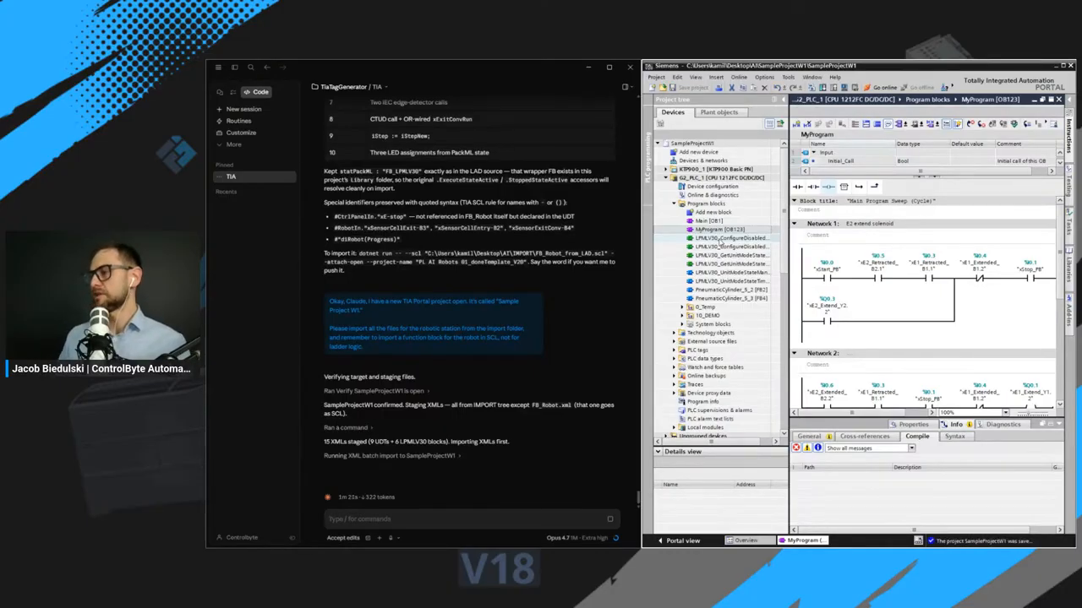Click the Undo arrow in TIA toolbar
Screen dimensions: 1082x608
pyautogui.click(x=775, y=88)
